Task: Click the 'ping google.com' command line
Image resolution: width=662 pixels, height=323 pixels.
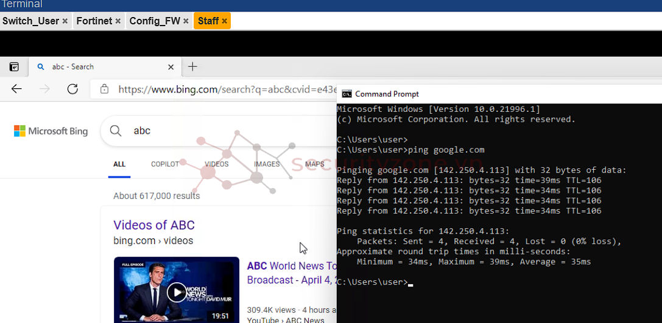Action: [411, 150]
